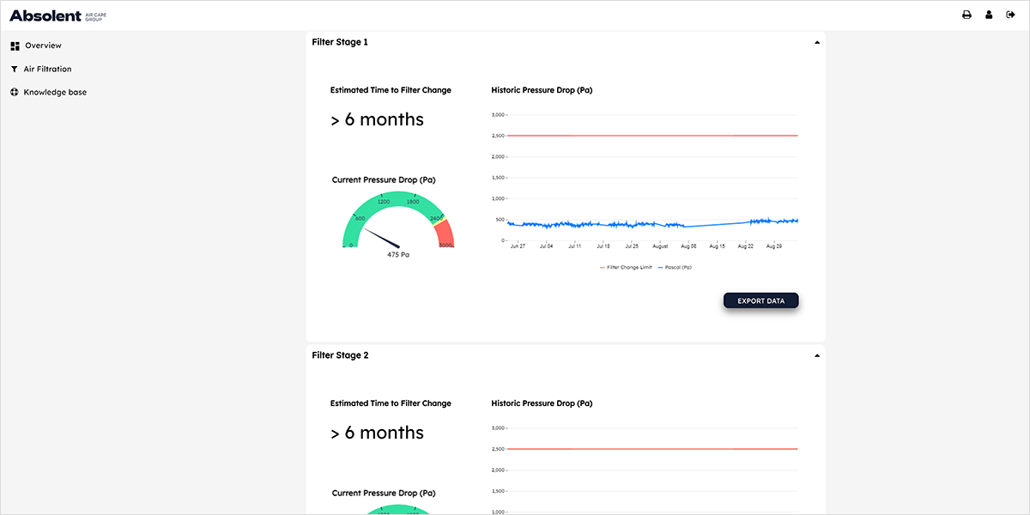Click the blue pressure line in Stage 1 chart
The image size is (1030, 515).
point(652,223)
